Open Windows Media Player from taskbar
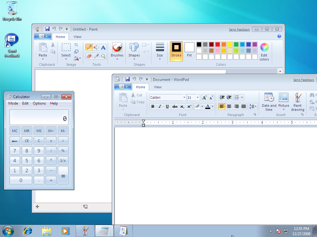 66,231
